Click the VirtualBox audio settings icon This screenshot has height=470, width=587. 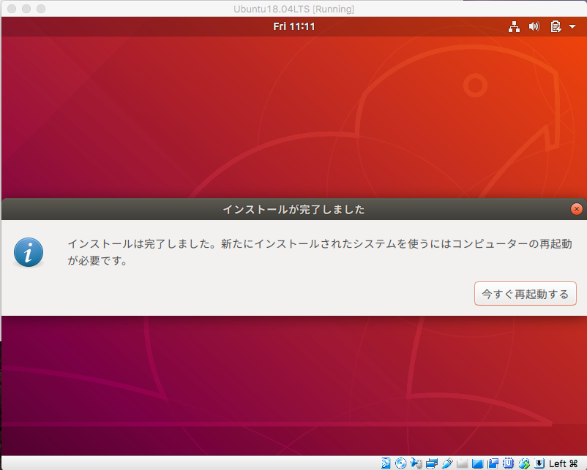(x=416, y=463)
